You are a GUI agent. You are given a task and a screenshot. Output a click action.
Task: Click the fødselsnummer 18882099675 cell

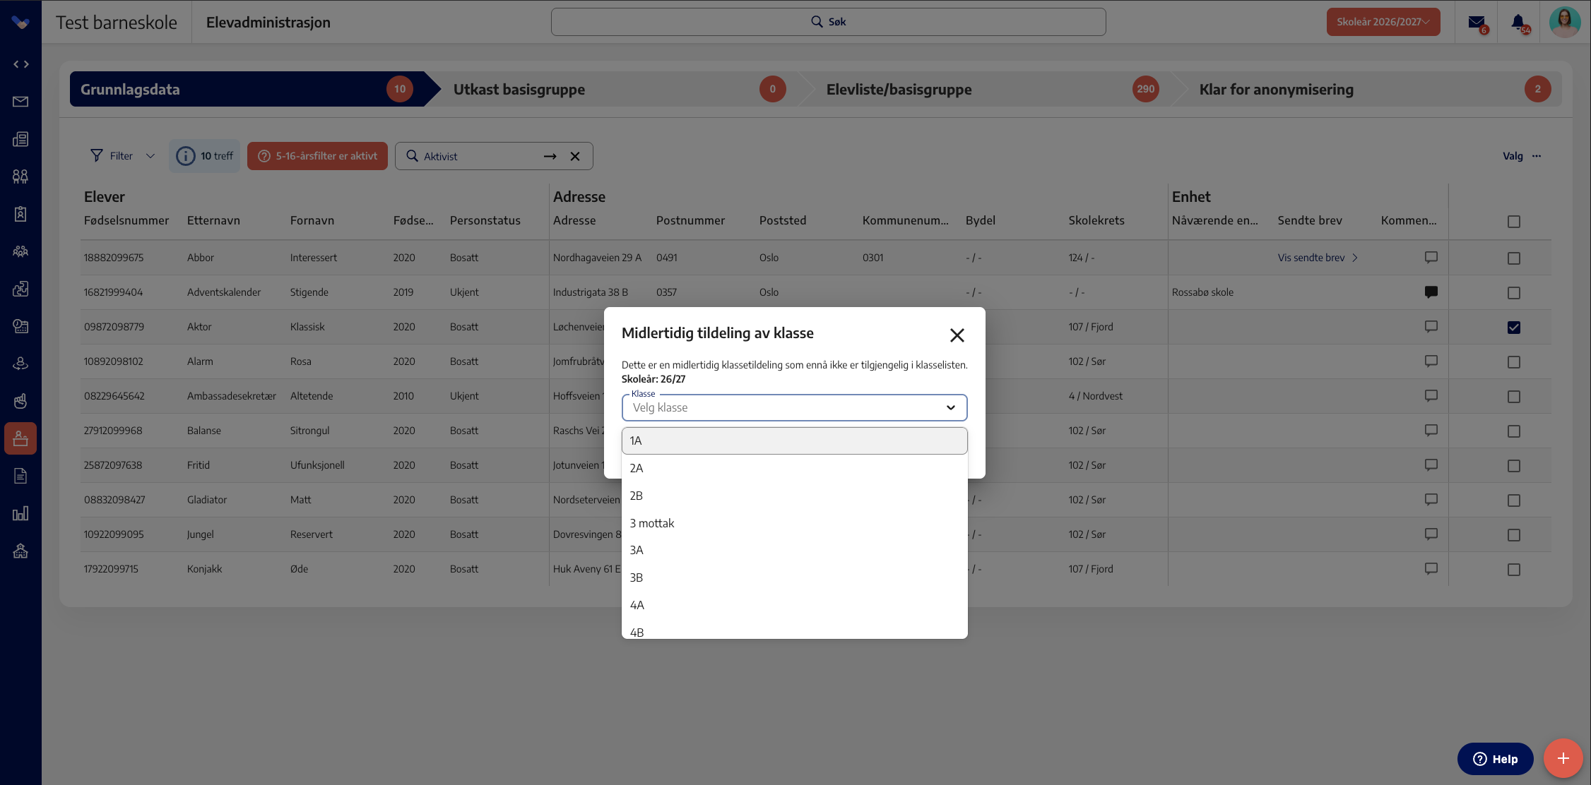click(x=114, y=258)
